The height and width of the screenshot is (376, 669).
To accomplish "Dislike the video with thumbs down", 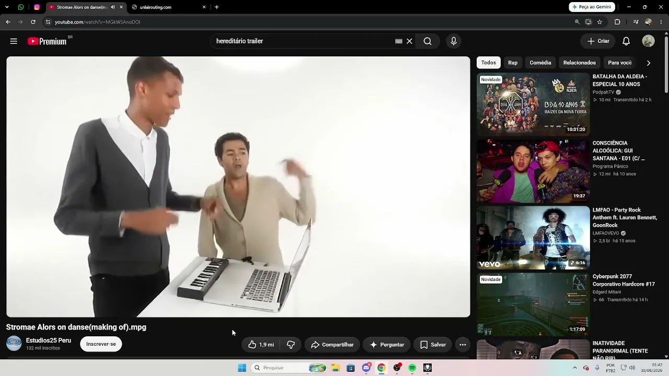I will pos(291,345).
